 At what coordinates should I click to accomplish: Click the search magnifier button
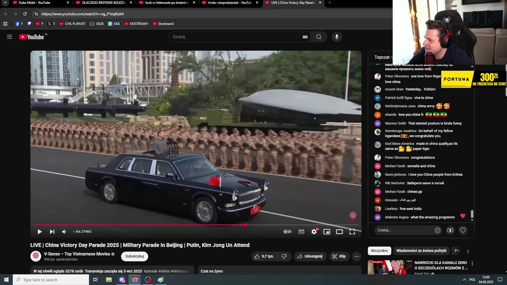coord(319,37)
